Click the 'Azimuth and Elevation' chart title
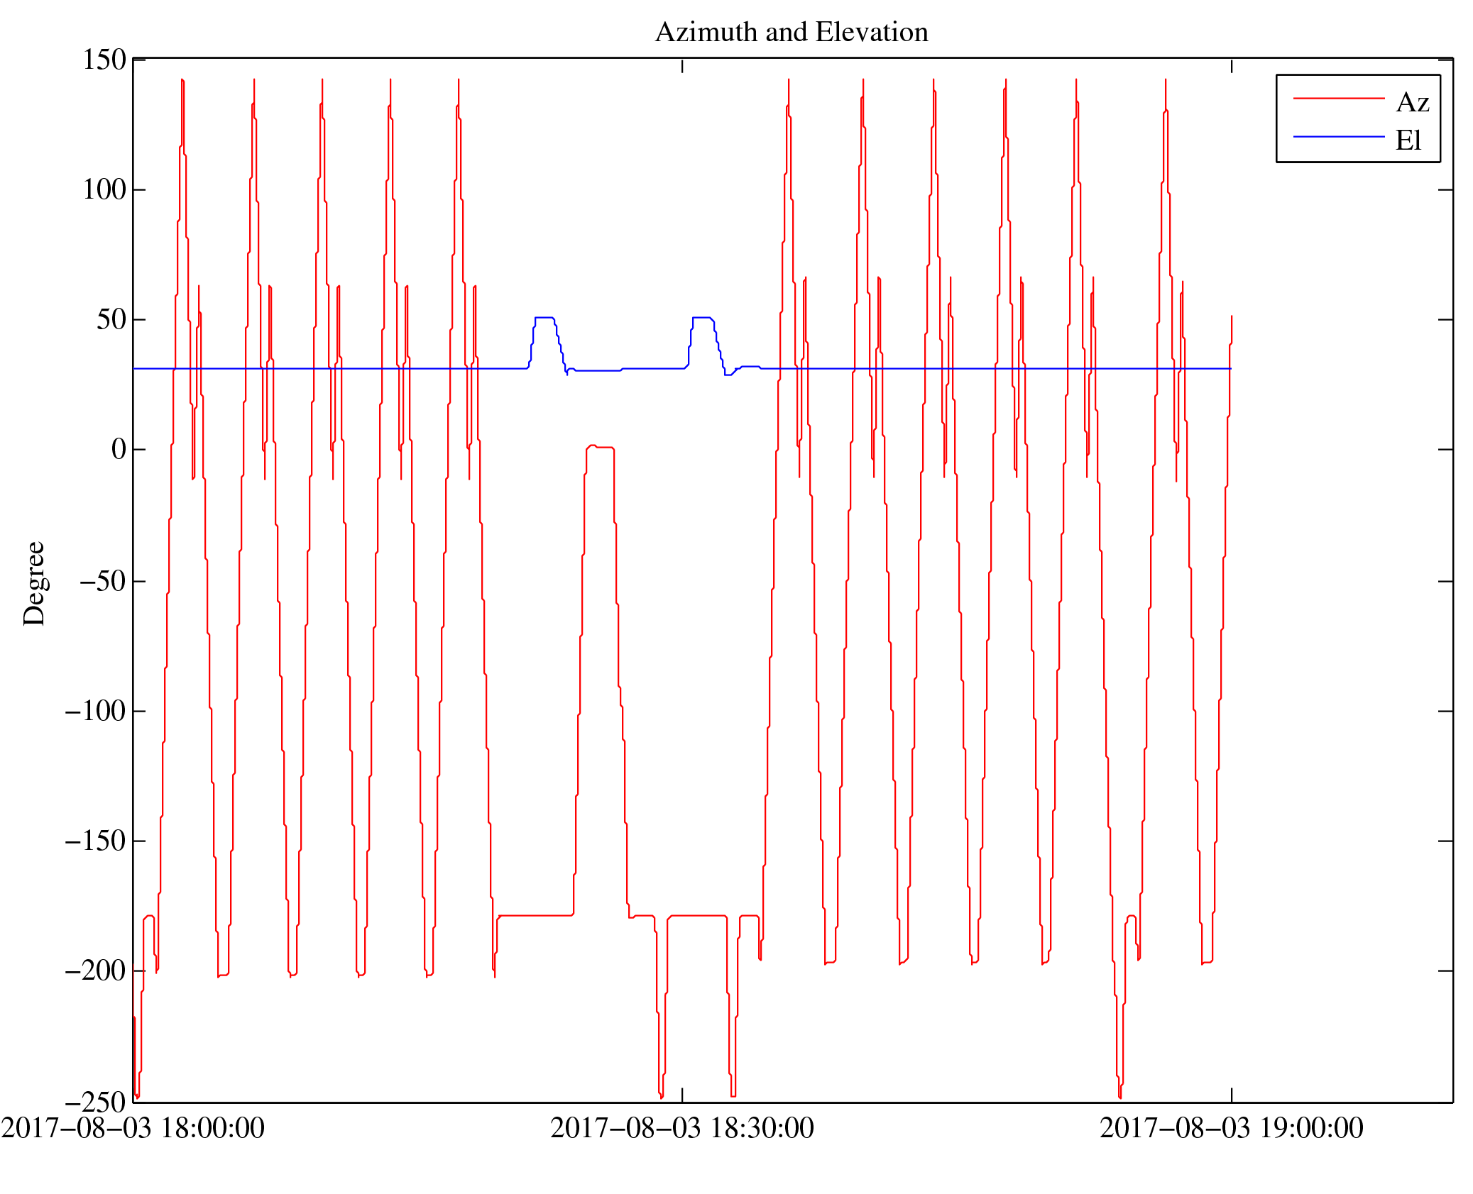 792,33
